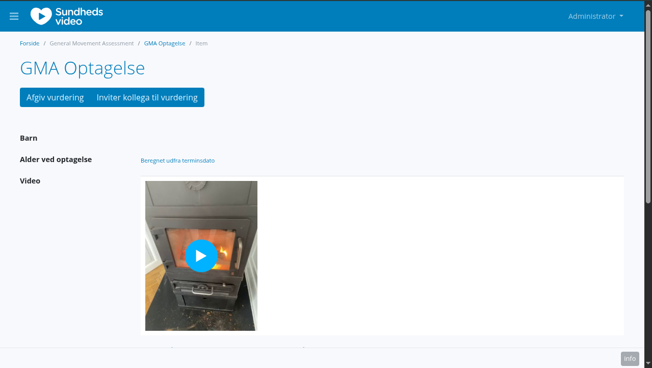Click the Afgiv vurdering button

point(55,97)
